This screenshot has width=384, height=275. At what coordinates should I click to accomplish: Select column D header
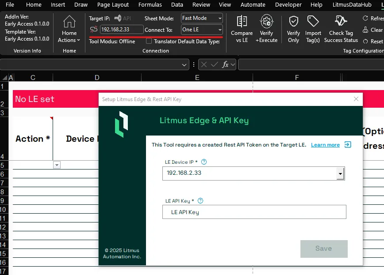(x=97, y=78)
